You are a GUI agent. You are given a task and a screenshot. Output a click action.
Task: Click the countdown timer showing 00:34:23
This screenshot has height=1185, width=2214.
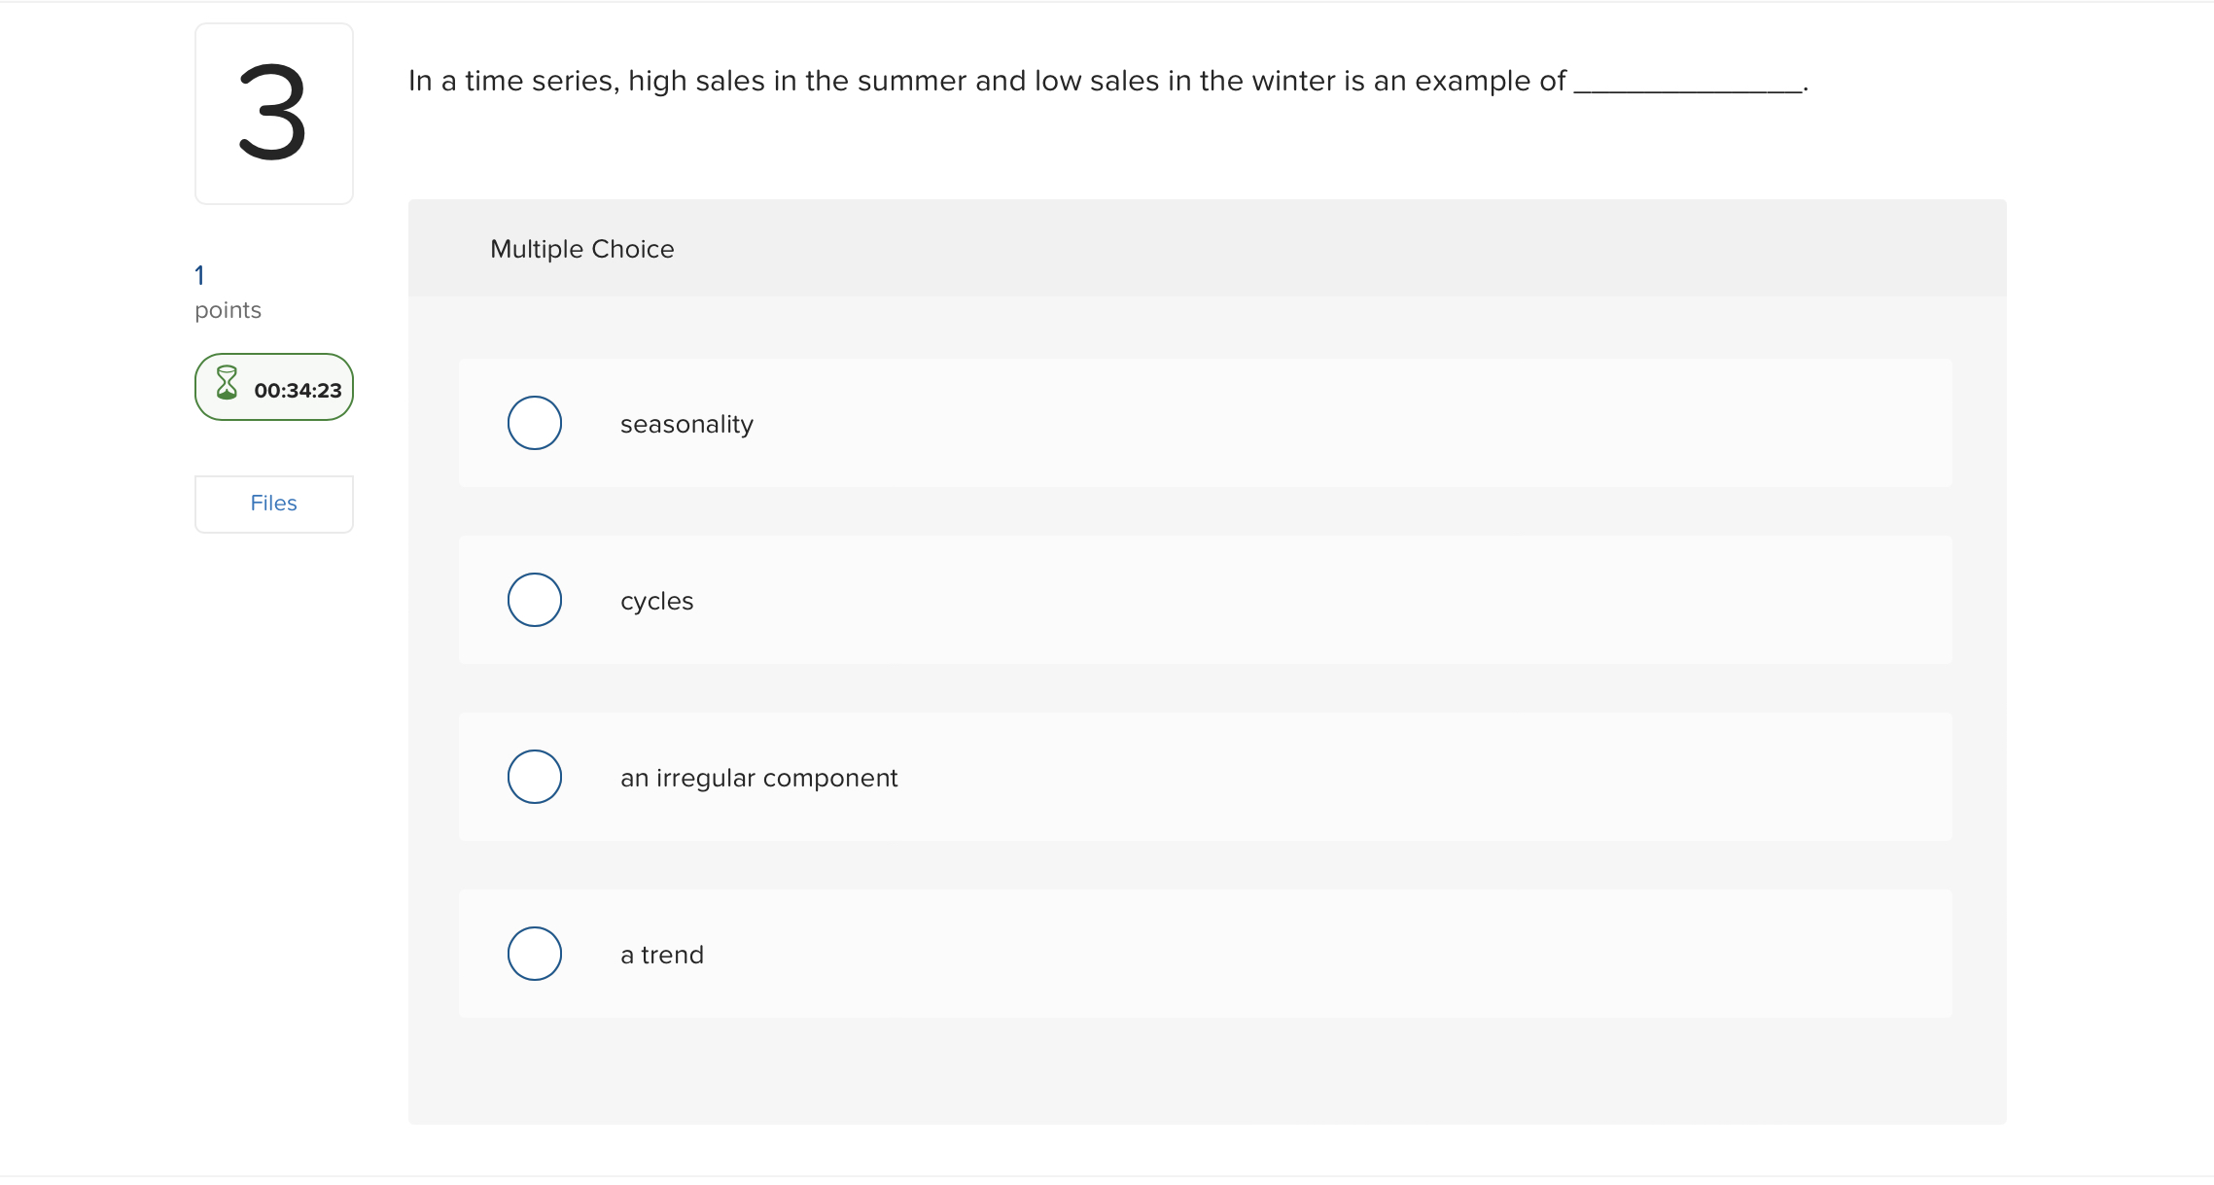coord(299,390)
